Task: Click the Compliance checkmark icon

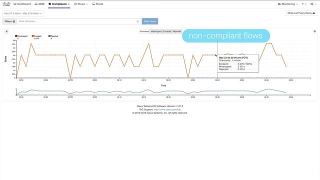Action: pos(49,4)
